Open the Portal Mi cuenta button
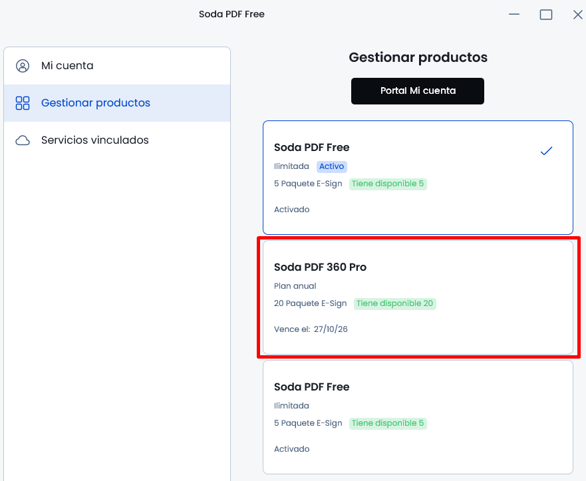 tap(418, 91)
